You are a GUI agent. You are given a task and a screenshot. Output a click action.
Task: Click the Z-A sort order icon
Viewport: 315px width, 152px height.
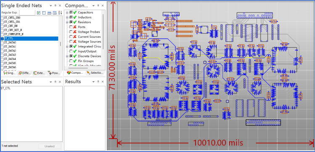click(60, 13)
